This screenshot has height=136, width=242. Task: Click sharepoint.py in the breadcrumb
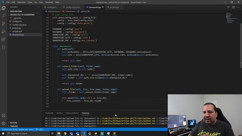point(54,11)
